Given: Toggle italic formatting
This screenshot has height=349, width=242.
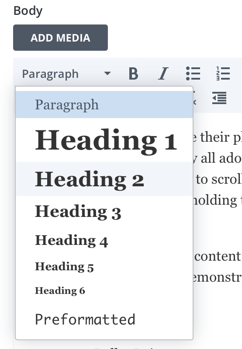Looking at the screenshot, I should 163,73.
